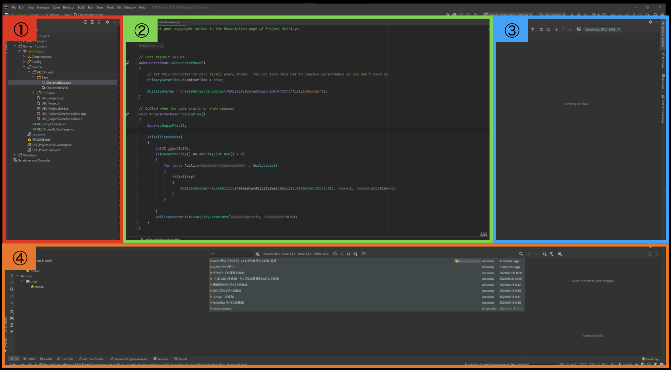Collapse the origin remote folder
The height and width of the screenshot is (370, 671).
pos(22,281)
